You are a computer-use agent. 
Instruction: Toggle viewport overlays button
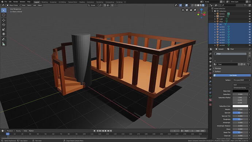[187, 5]
